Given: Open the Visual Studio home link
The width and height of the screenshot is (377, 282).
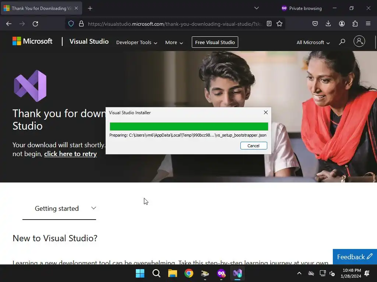Looking at the screenshot, I should coord(89,41).
